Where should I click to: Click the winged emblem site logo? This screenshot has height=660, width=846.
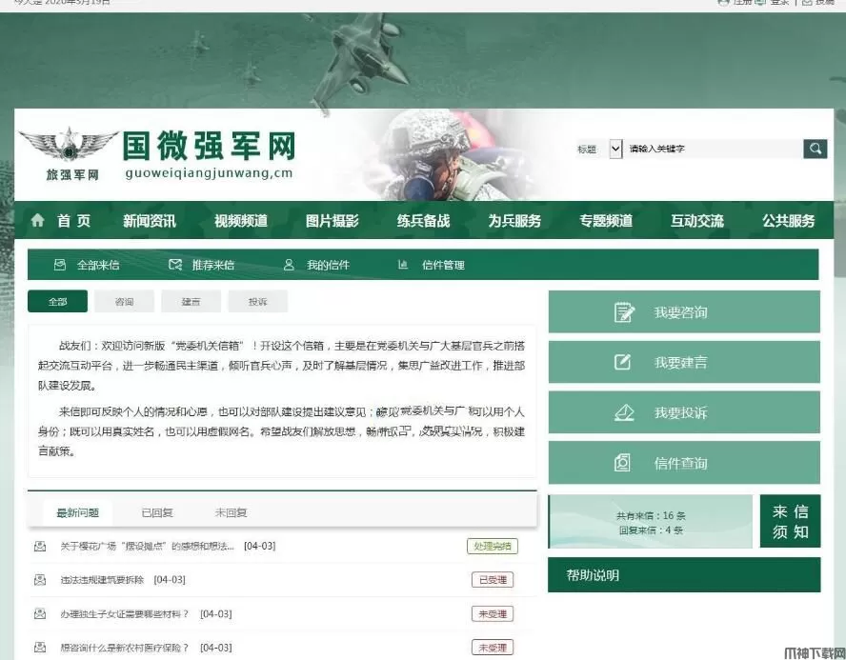point(69,146)
